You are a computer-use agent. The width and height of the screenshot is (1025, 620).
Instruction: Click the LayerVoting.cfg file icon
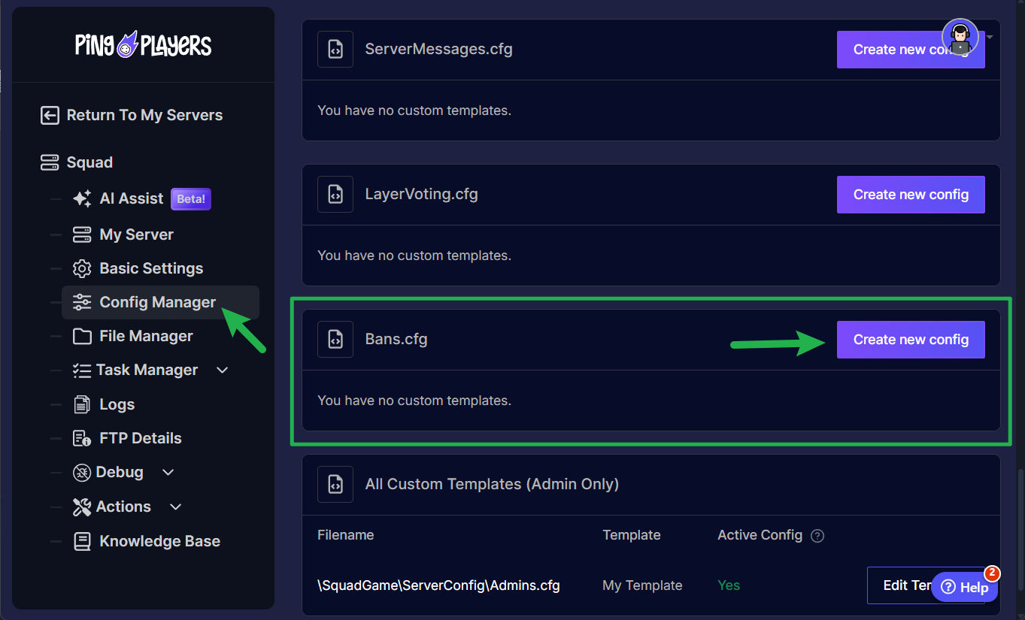click(335, 195)
